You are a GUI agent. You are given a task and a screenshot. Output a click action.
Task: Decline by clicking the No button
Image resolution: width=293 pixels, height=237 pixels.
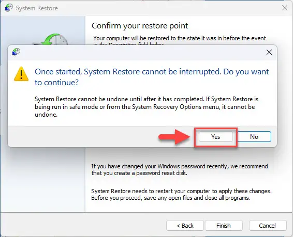point(254,137)
